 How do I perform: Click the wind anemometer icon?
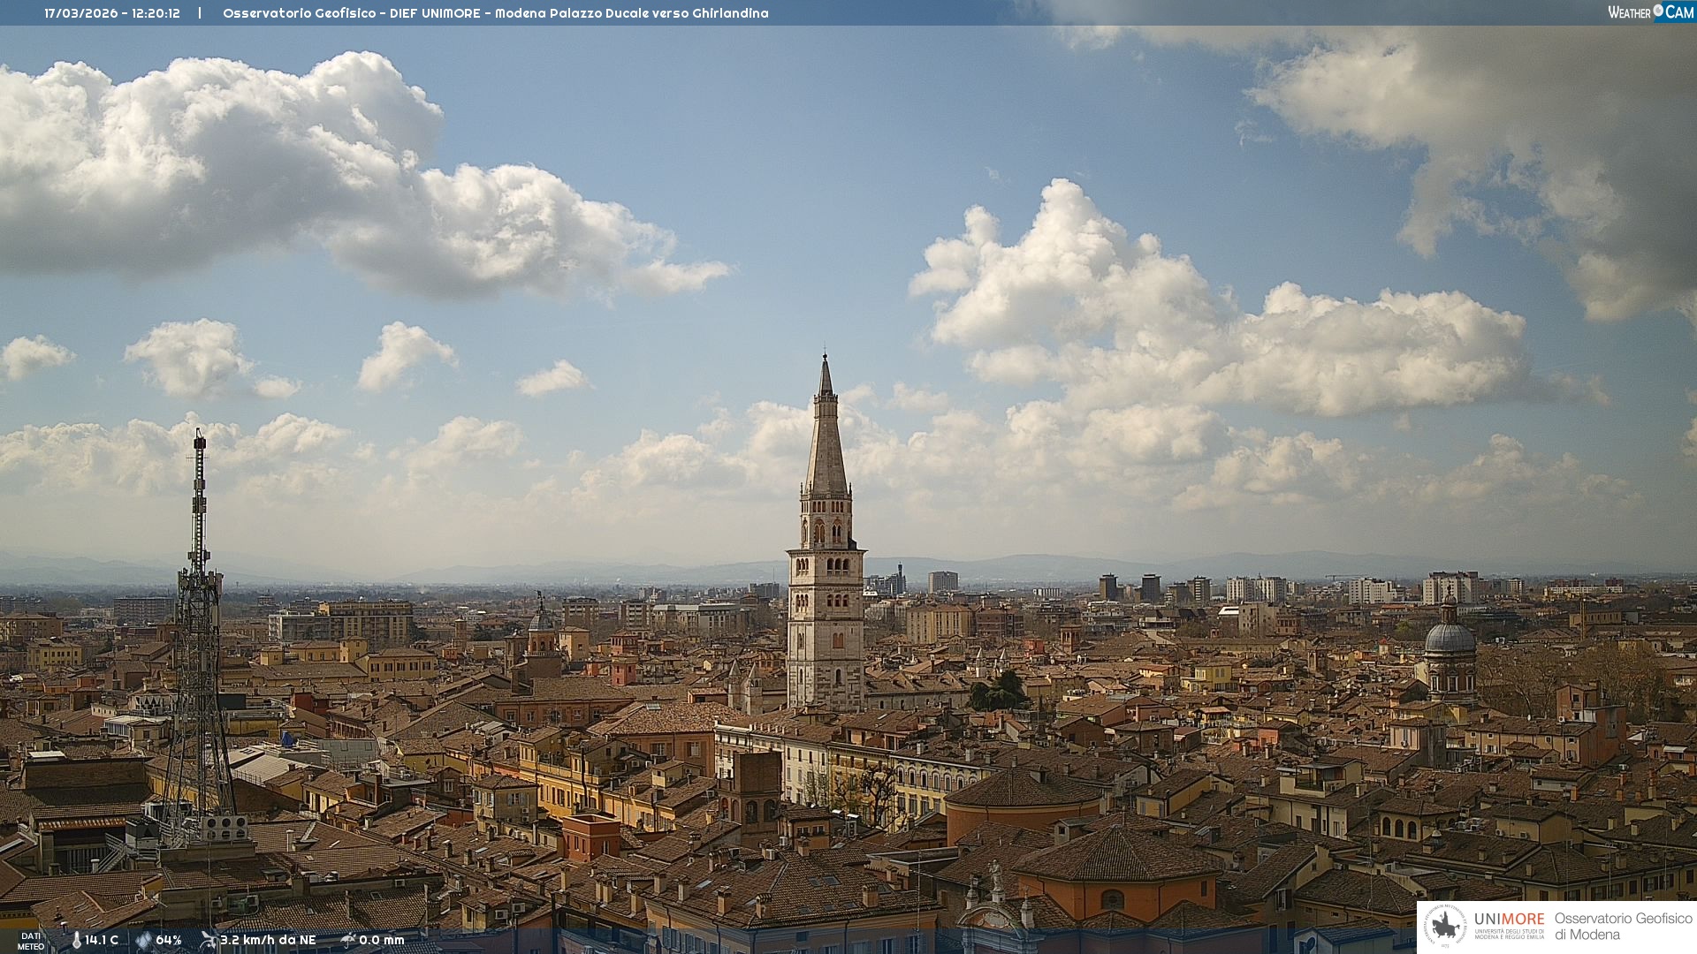coord(209,940)
